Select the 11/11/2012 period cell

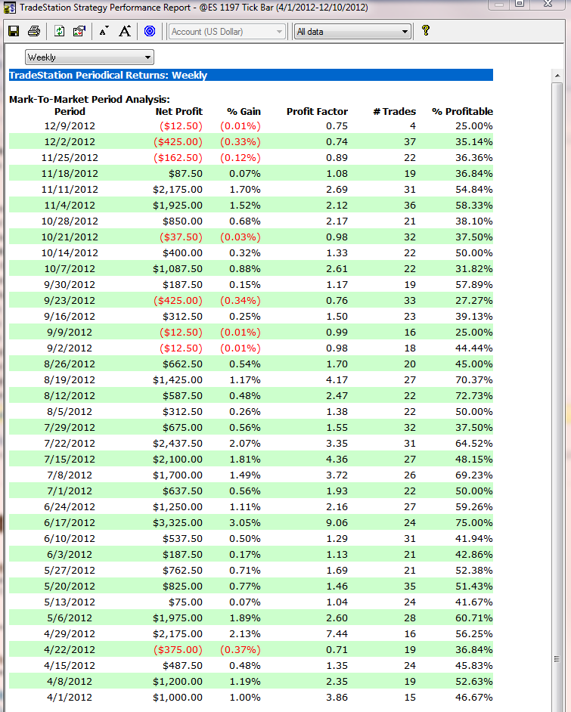pos(70,190)
